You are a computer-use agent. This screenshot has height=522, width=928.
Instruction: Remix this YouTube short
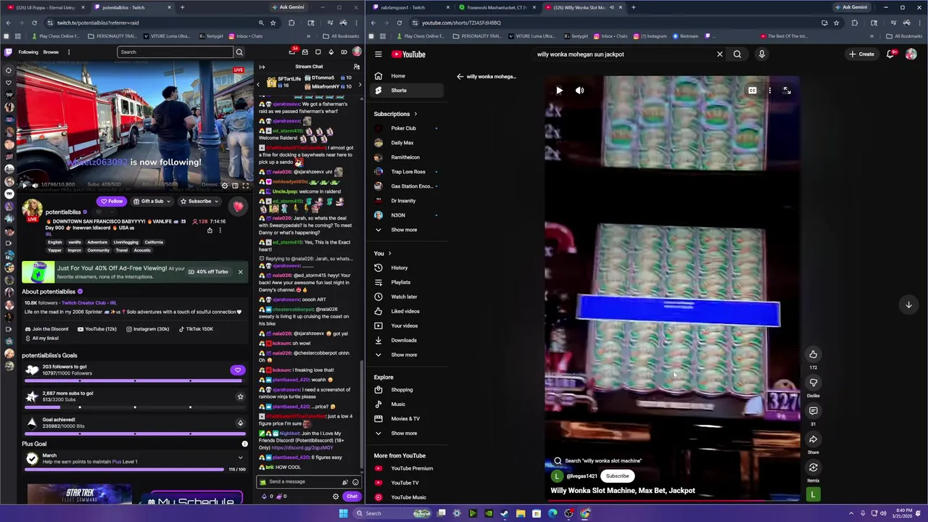click(813, 468)
